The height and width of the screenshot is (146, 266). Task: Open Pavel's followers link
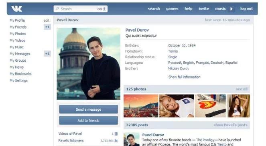[x=71, y=141]
